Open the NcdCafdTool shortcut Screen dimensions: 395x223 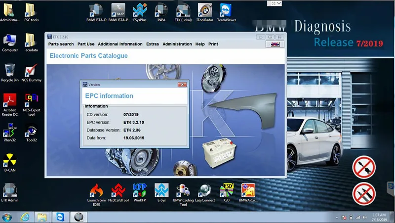(118, 192)
